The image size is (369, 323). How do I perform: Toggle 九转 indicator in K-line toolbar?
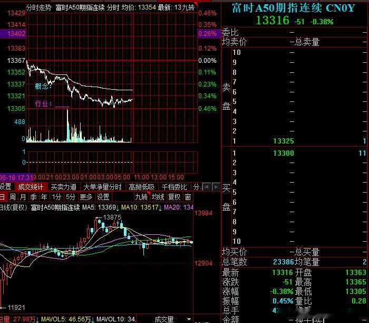pos(141,197)
